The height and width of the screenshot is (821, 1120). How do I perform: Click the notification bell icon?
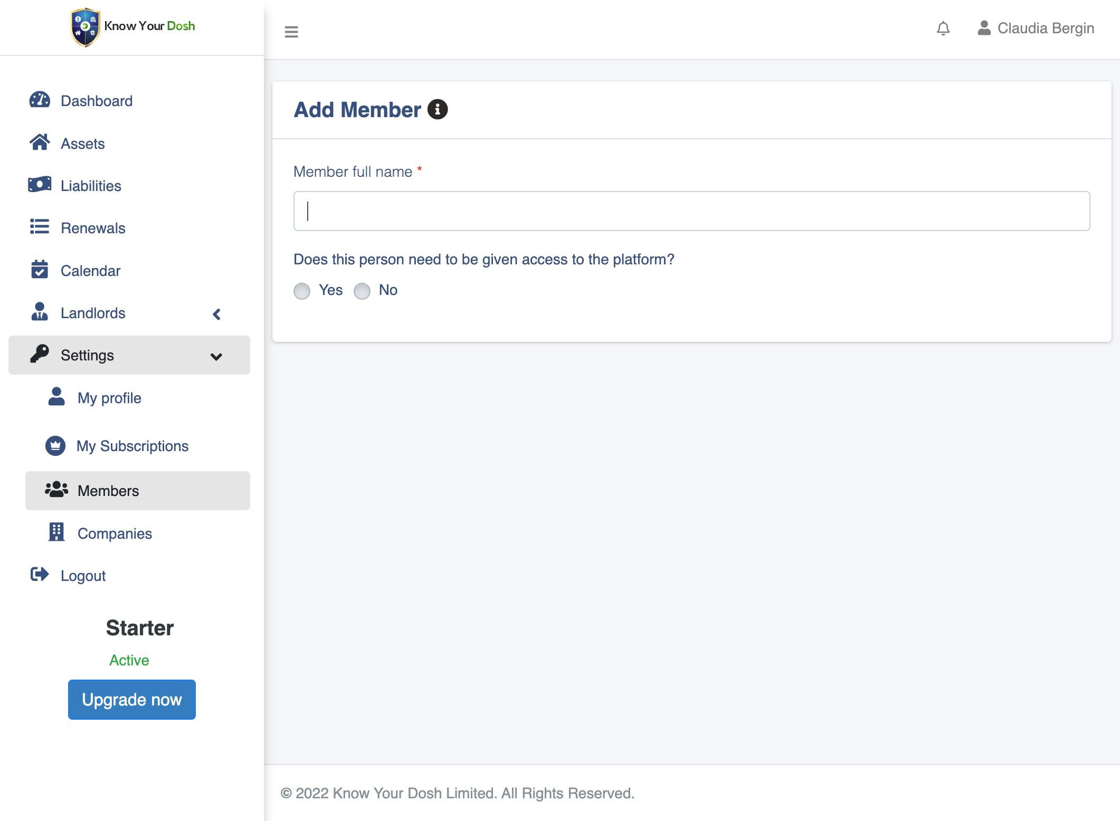pos(943,28)
